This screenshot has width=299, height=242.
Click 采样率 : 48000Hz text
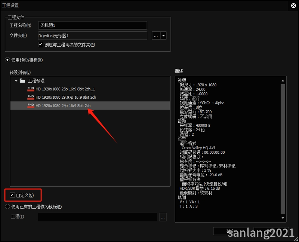tap(195, 125)
